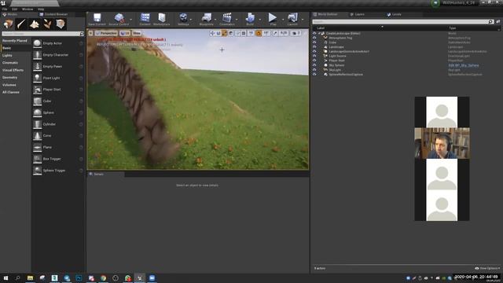Select the Foliage mode leaf icon

click(x=47, y=24)
